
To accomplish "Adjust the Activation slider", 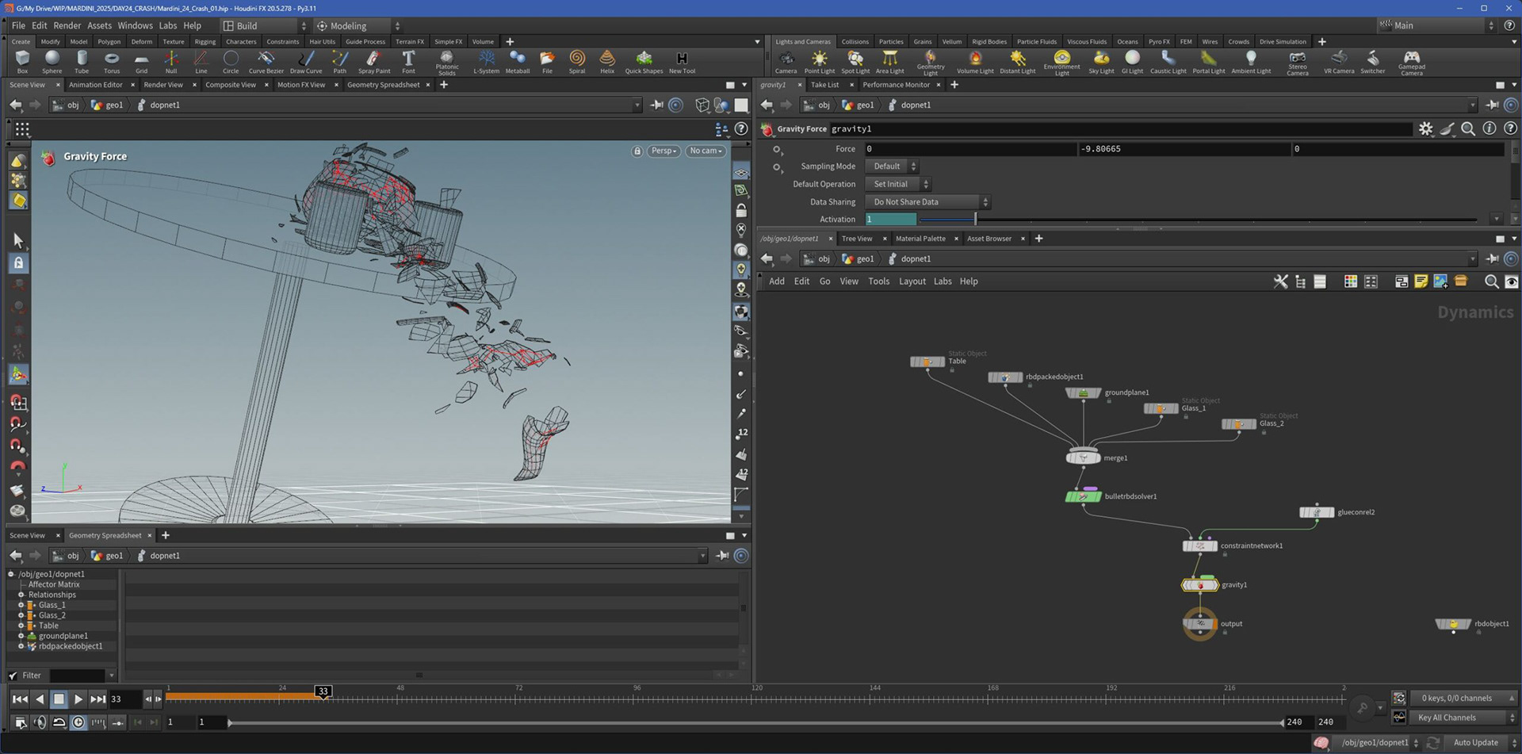I will 975,220.
